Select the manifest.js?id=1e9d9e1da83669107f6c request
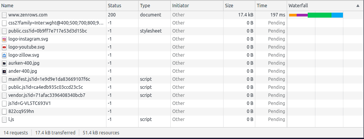This screenshot has width=364, height=139. 49,79
